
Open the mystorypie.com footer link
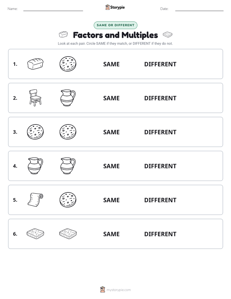pyautogui.click(x=118, y=290)
